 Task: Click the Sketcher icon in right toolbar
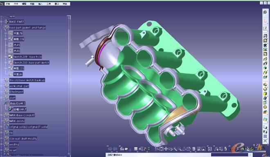pyautogui.click(x=265, y=28)
